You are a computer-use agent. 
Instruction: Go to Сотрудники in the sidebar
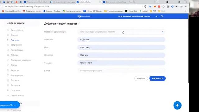16,45
